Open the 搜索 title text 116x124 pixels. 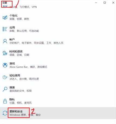pos(12,88)
